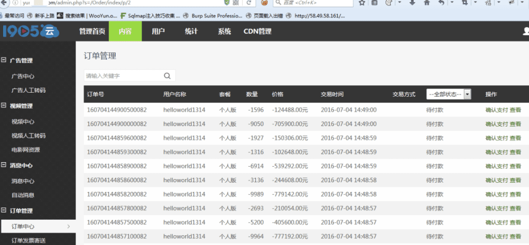
Task: Open 视频中心 in the sidebar
Action: [23, 121]
